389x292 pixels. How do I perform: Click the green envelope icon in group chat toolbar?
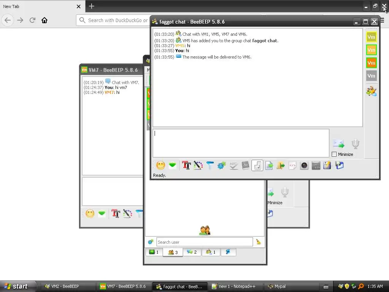[x=172, y=165]
